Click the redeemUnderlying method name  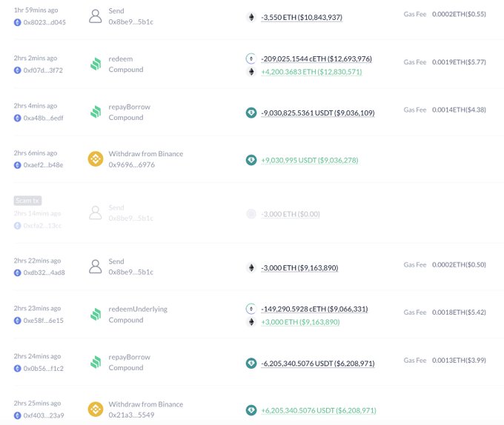pyautogui.click(x=138, y=309)
